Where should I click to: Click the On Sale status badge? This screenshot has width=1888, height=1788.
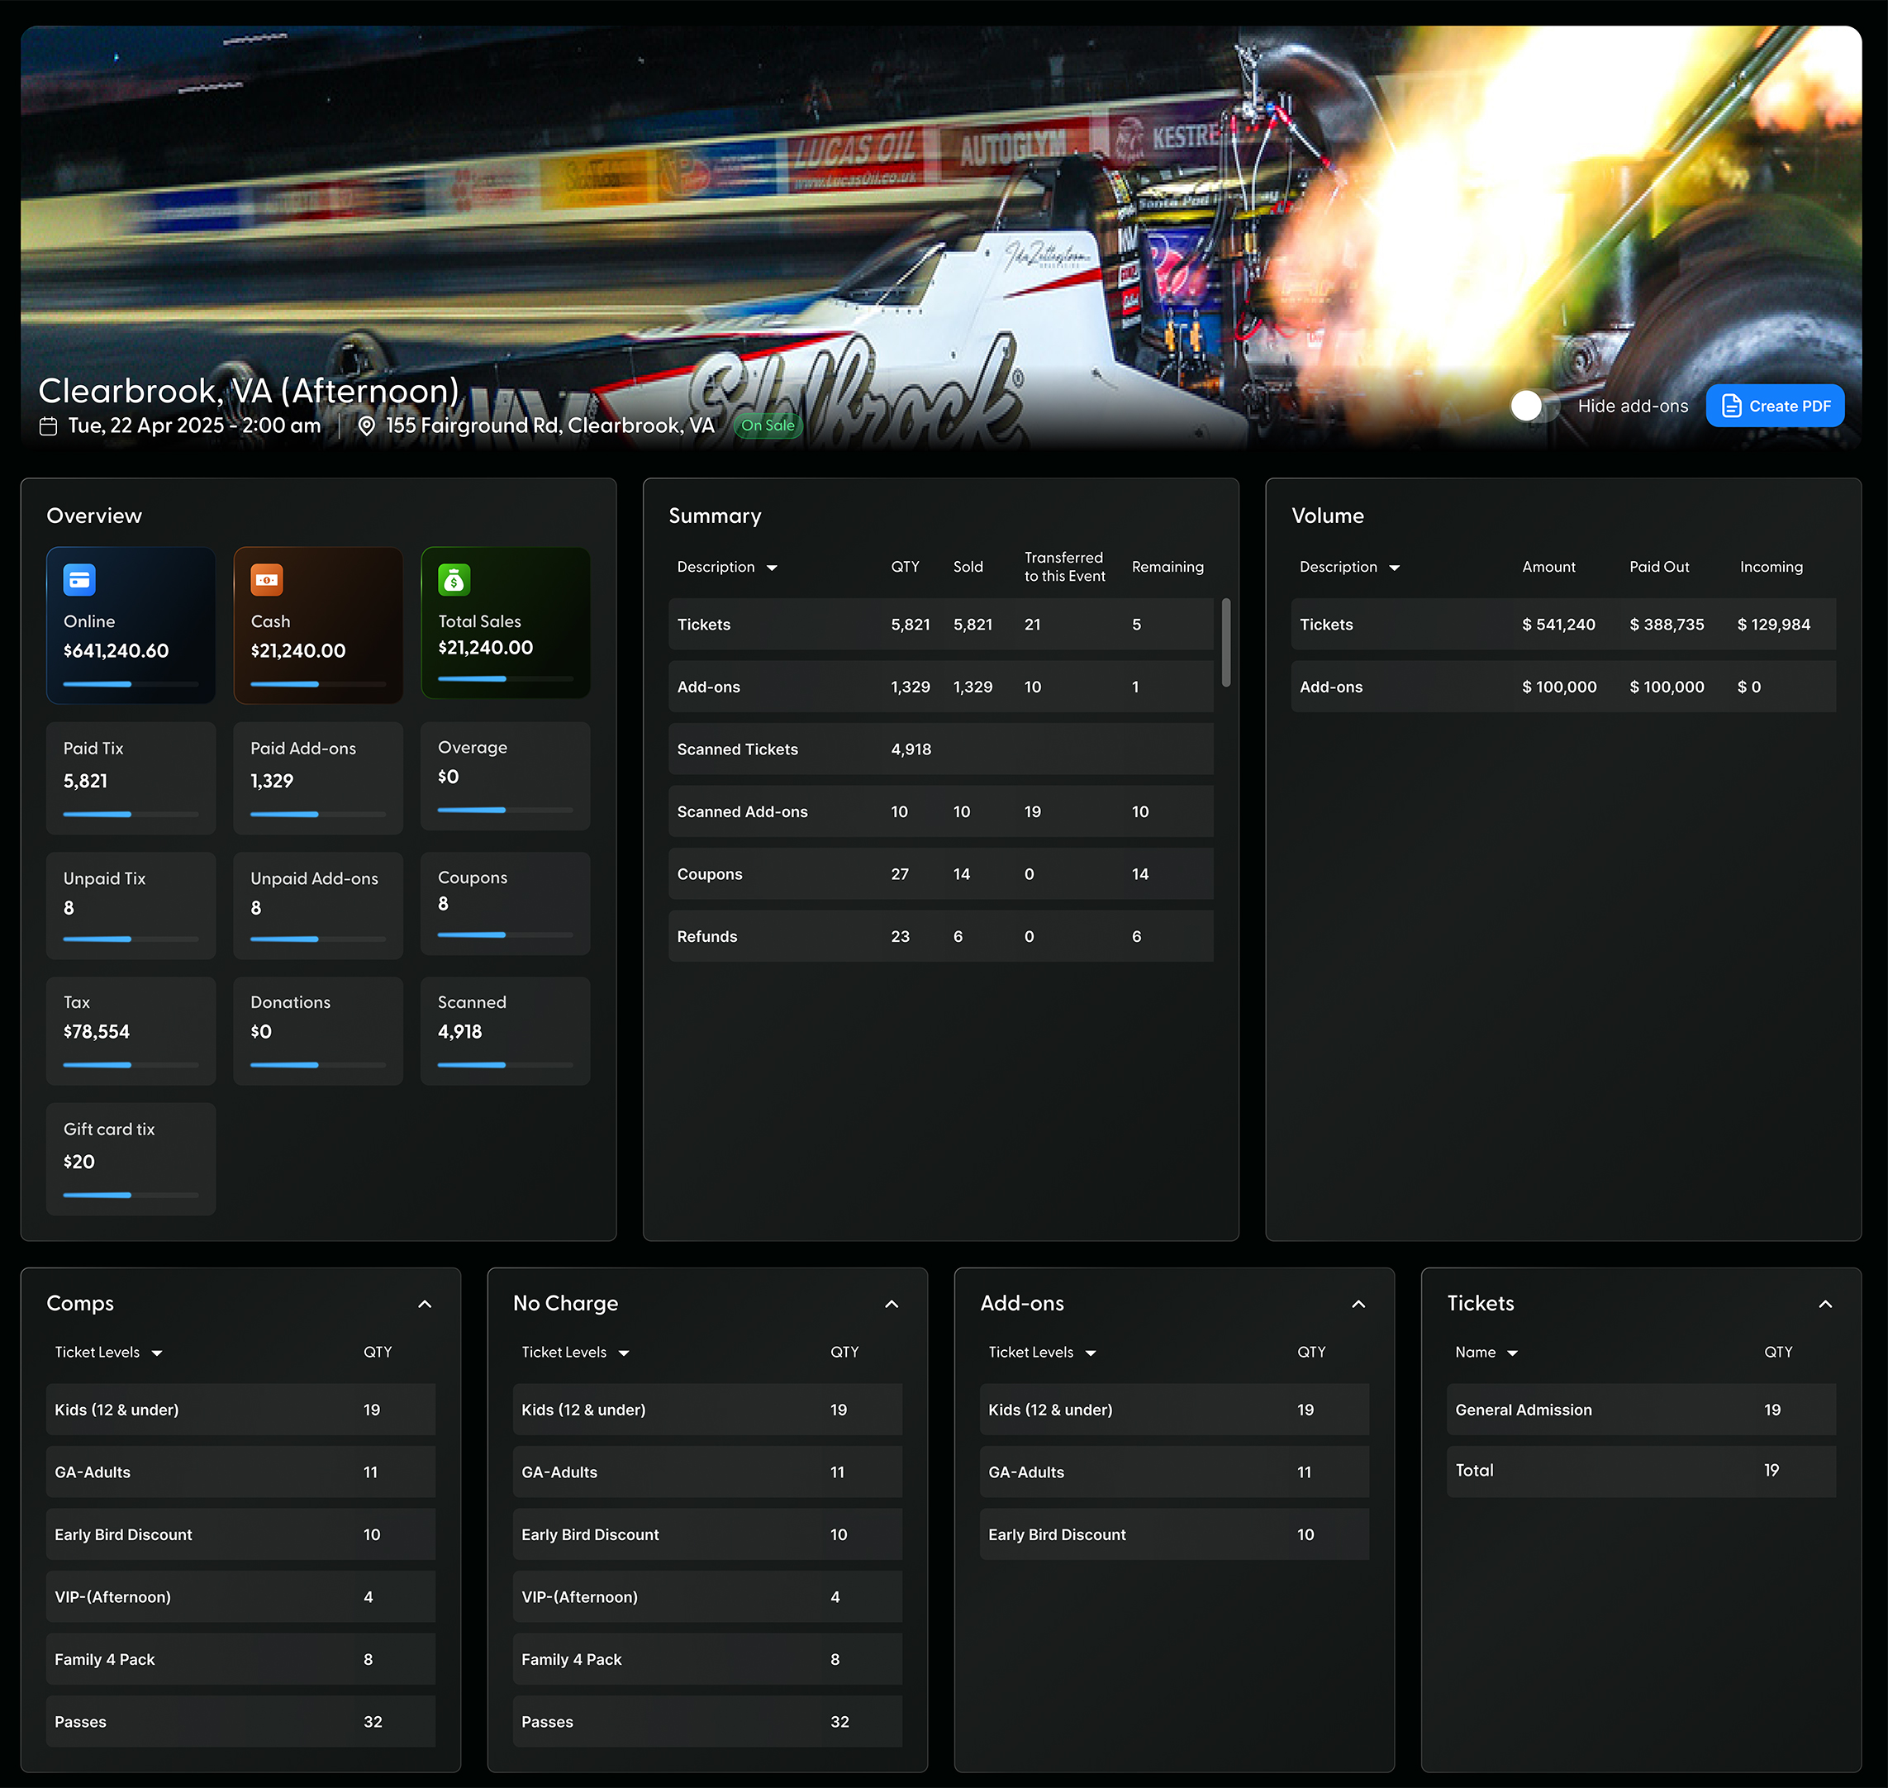tap(768, 426)
